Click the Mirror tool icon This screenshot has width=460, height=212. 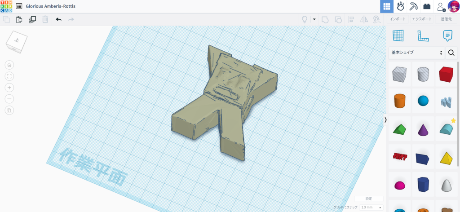click(x=364, y=20)
